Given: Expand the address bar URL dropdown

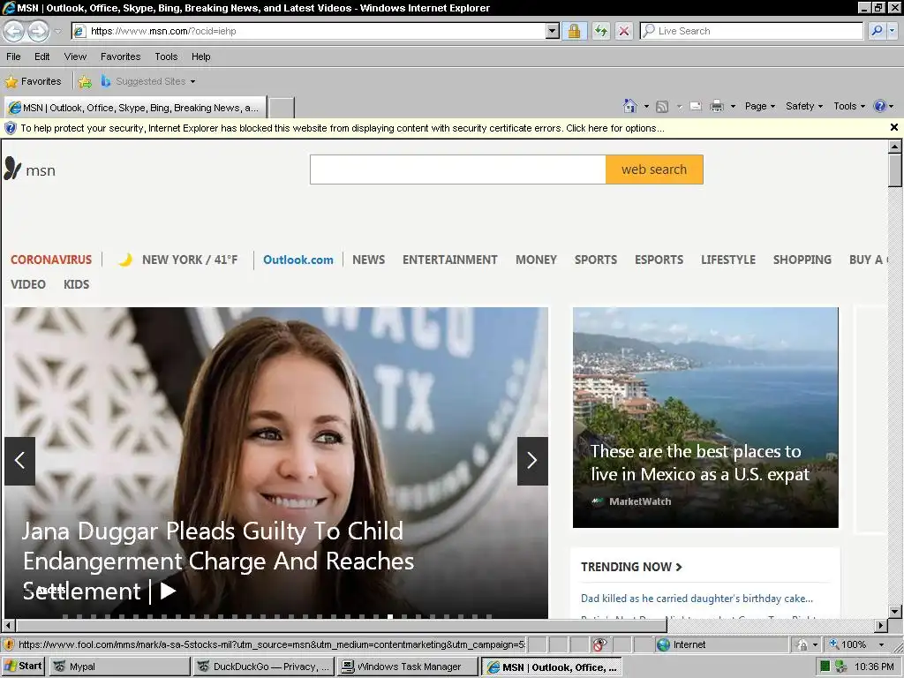Looking at the screenshot, I should click(553, 31).
